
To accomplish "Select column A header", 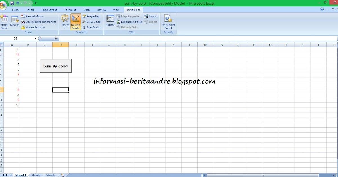I will tap(12, 45).
